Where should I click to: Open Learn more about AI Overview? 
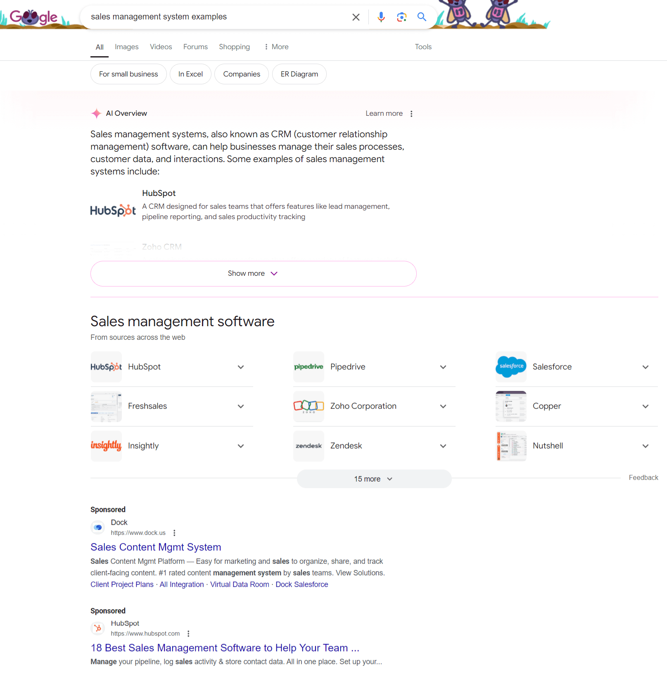(x=384, y=113)
